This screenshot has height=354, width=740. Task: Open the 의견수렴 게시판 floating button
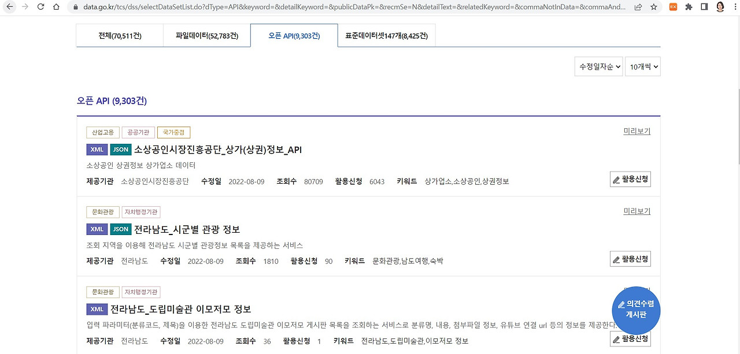636,311
